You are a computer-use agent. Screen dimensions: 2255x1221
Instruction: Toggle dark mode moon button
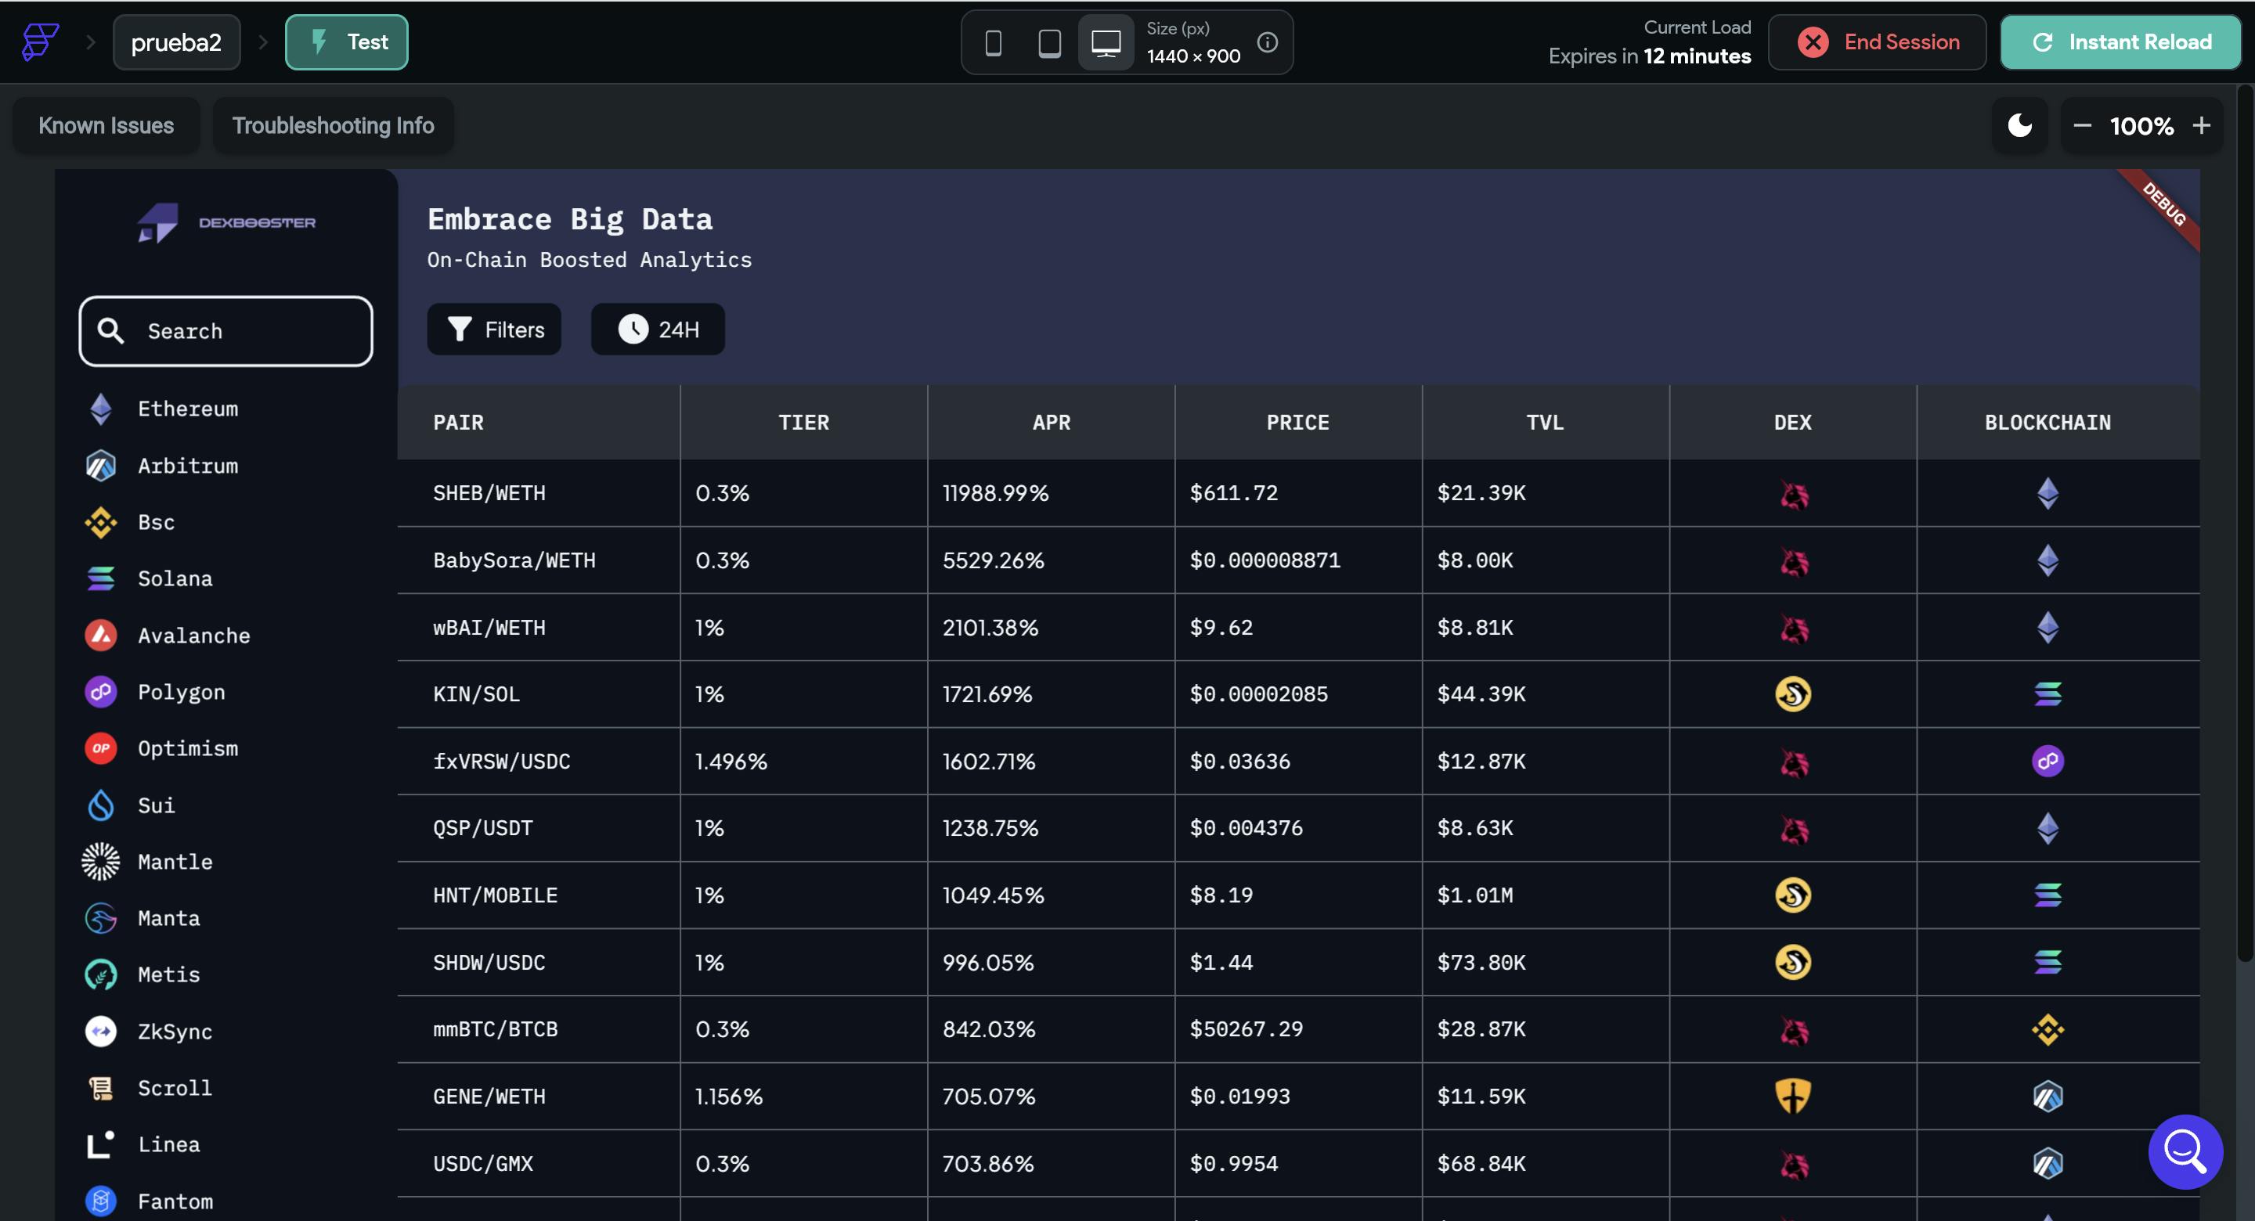(x=2019, y=126)
